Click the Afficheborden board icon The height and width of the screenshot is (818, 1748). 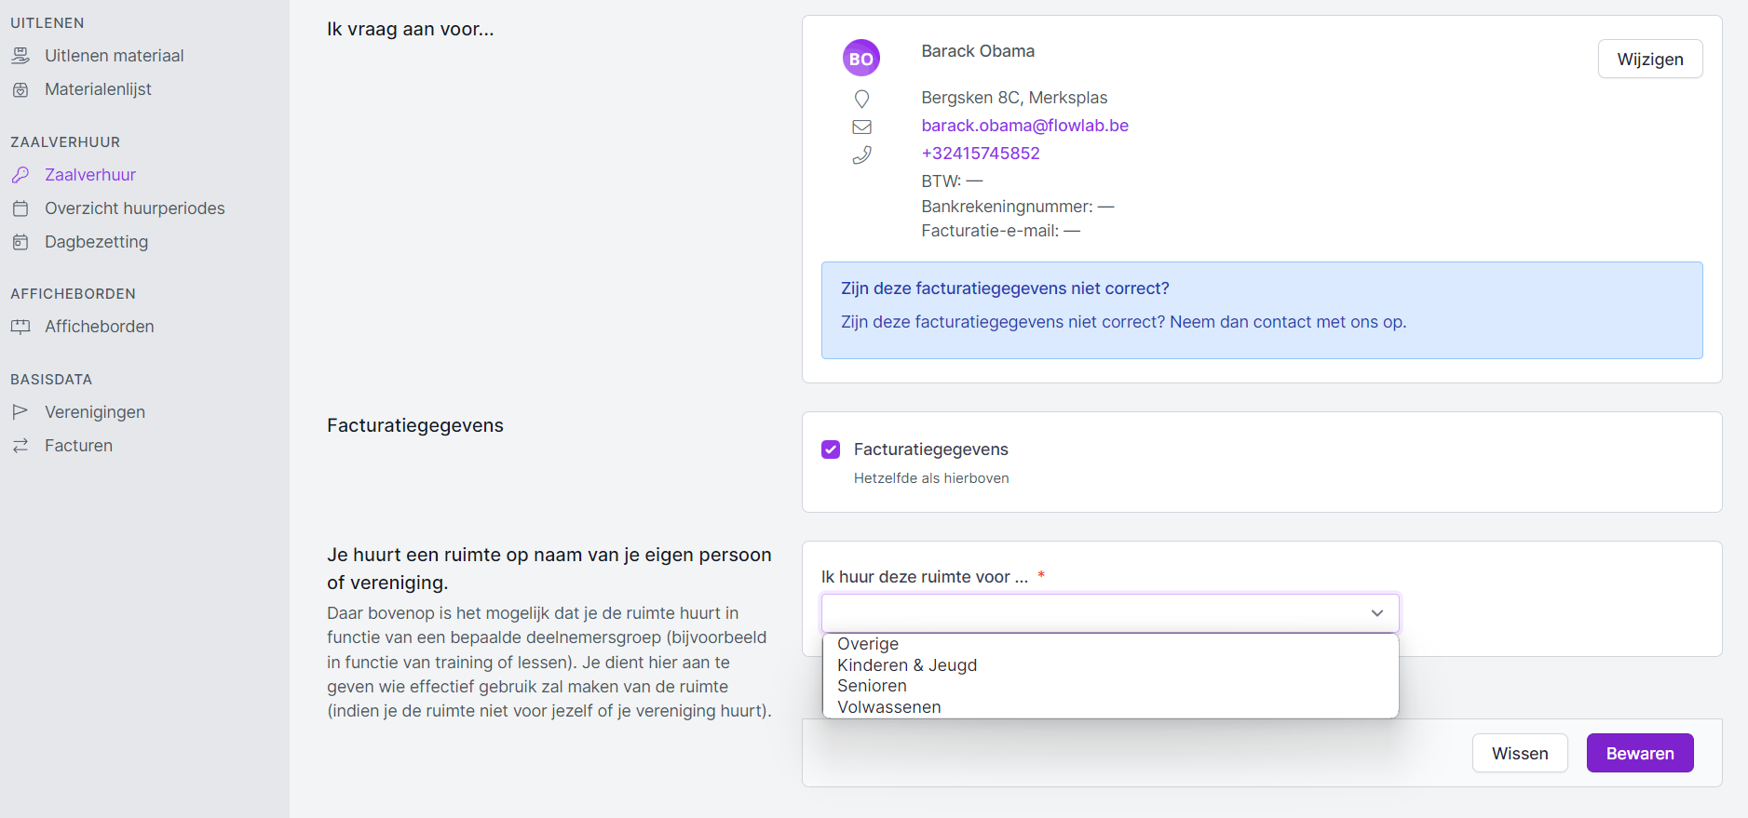20,327
